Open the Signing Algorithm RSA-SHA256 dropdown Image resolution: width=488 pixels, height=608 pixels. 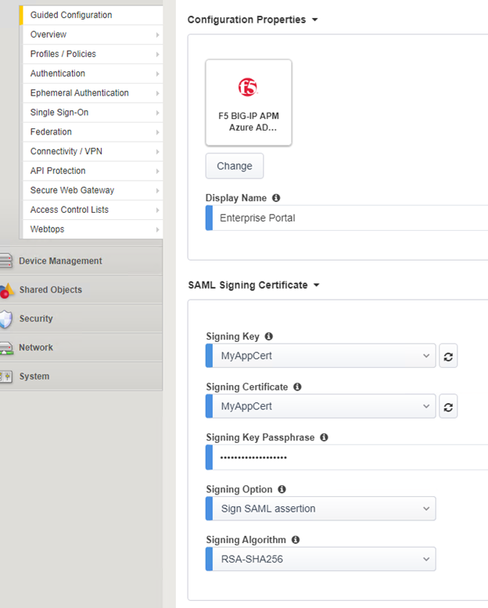point(321,559)
